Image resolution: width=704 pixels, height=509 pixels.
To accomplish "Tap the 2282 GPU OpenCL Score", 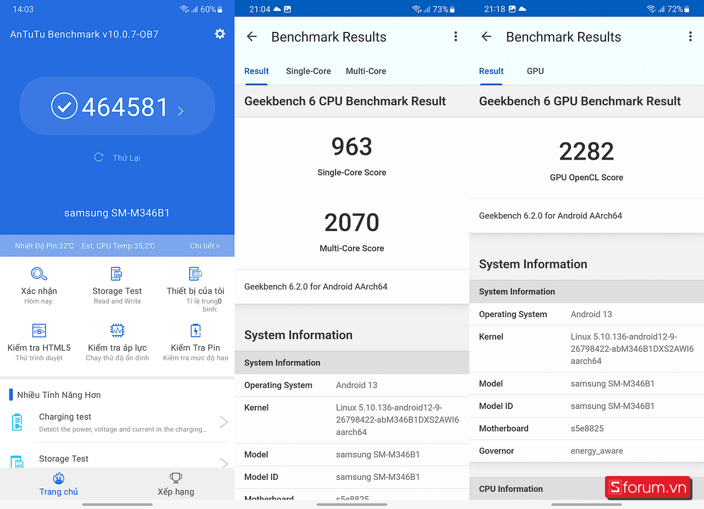I will coord(586,152).
